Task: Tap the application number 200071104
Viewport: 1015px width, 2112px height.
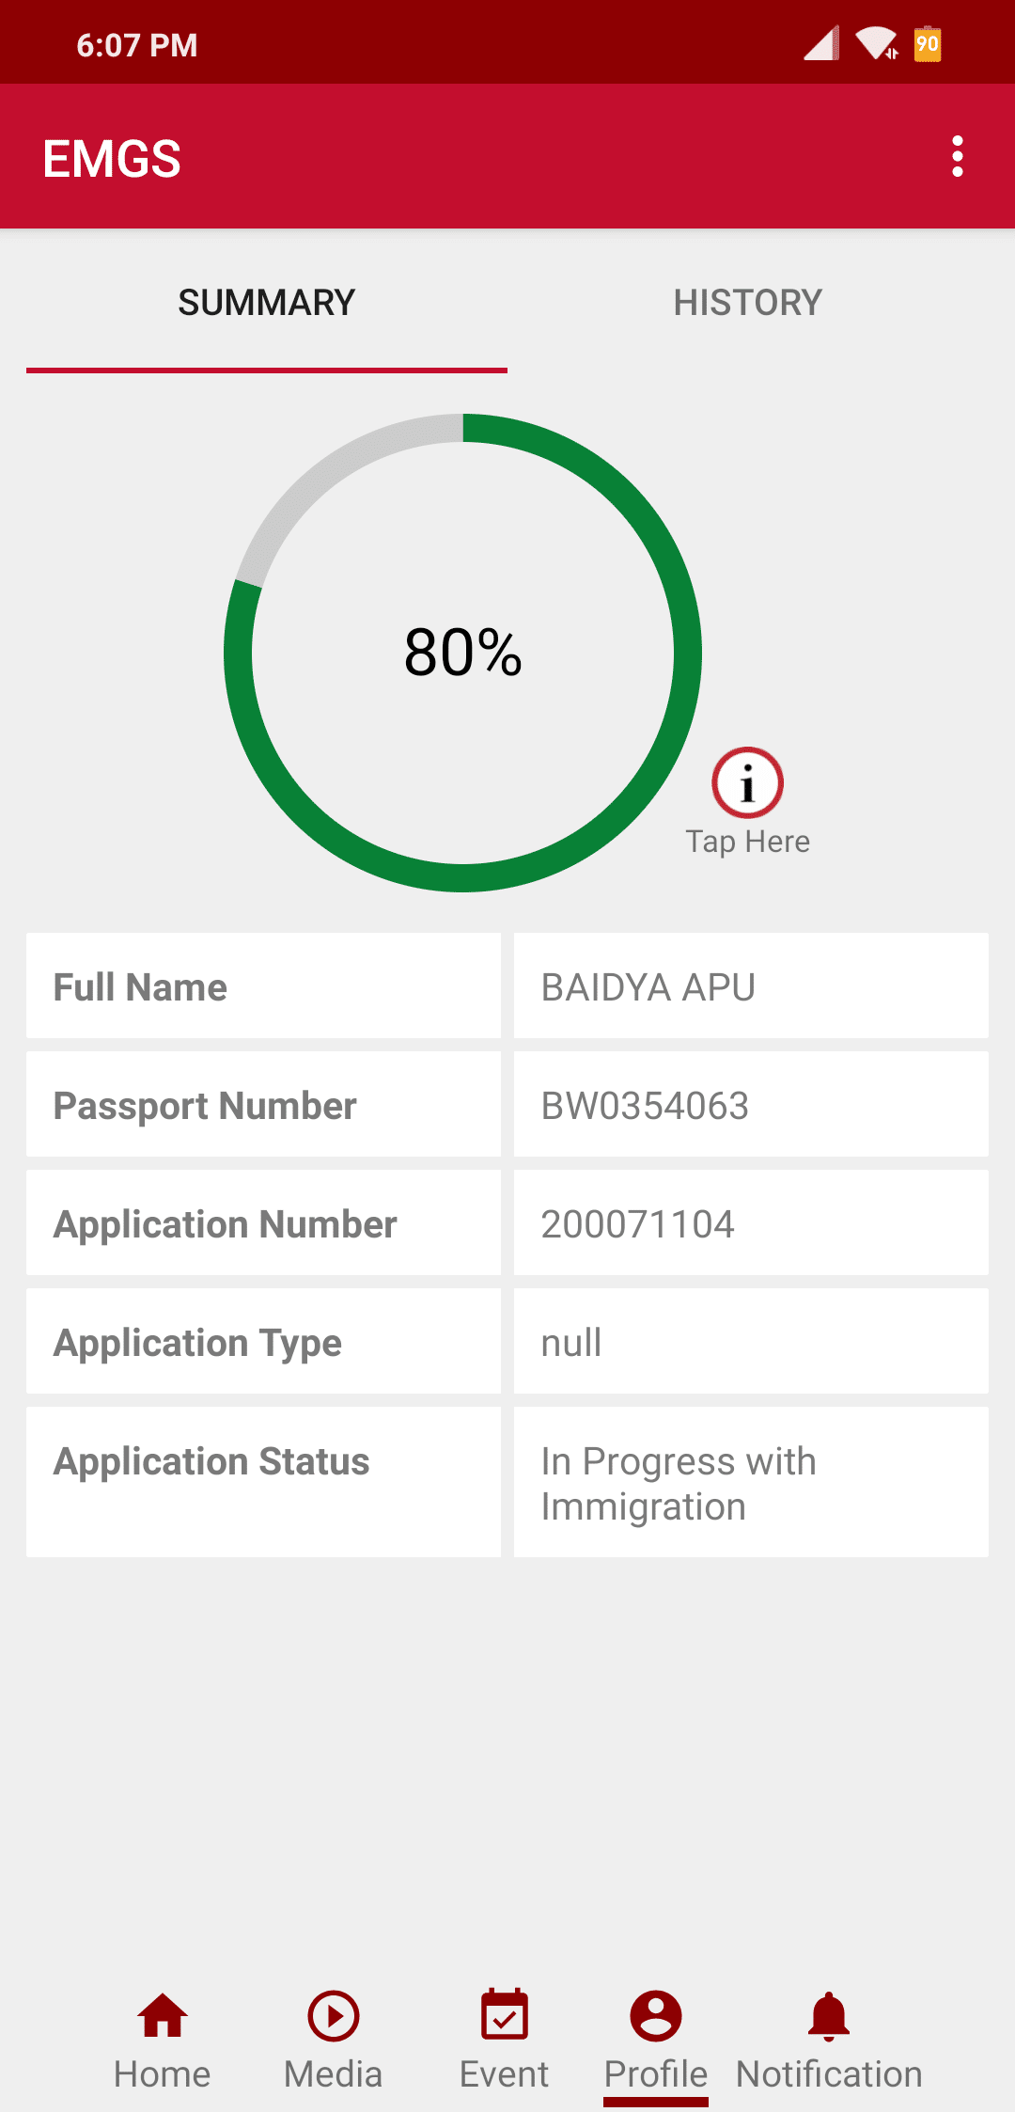Action: [637, 1224]
